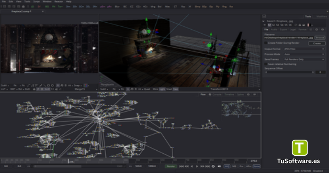Open Output Format JPEG Files dropdown
This screenshot has width=329, height=173.
[x=304, y=49]
